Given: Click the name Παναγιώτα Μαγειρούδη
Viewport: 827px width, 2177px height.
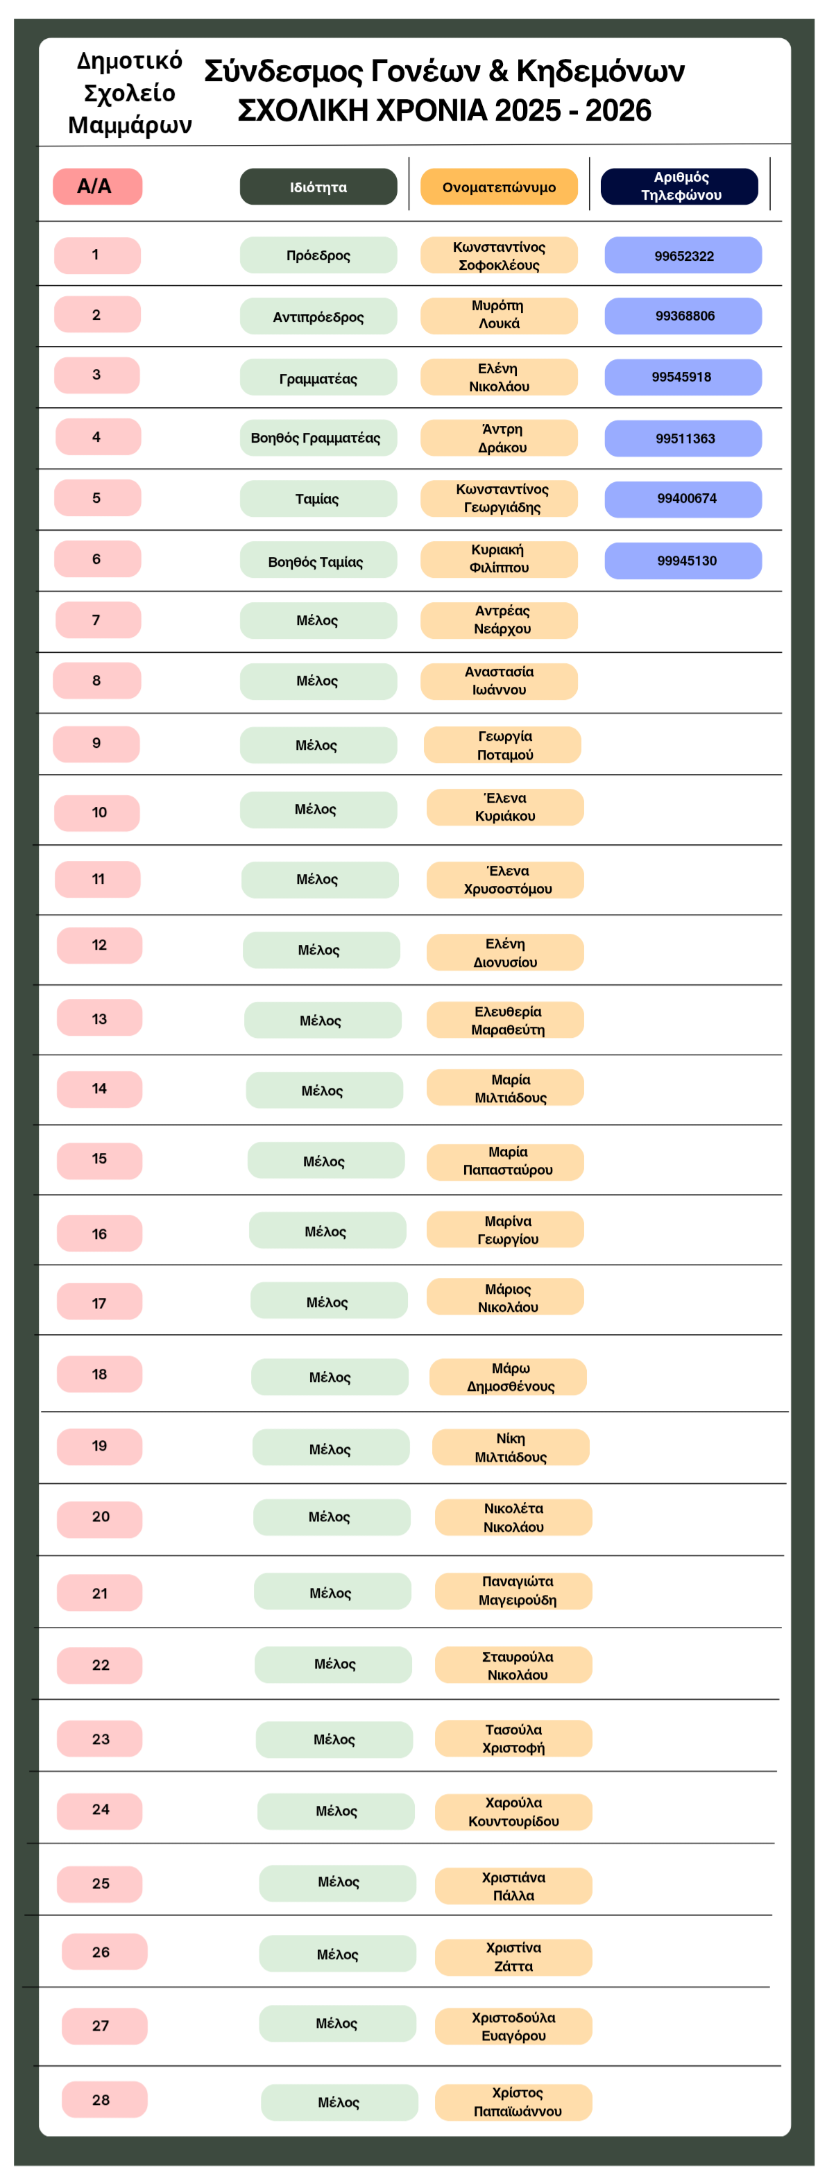Looking at the screenshot, I should (x=513, y=1591).
